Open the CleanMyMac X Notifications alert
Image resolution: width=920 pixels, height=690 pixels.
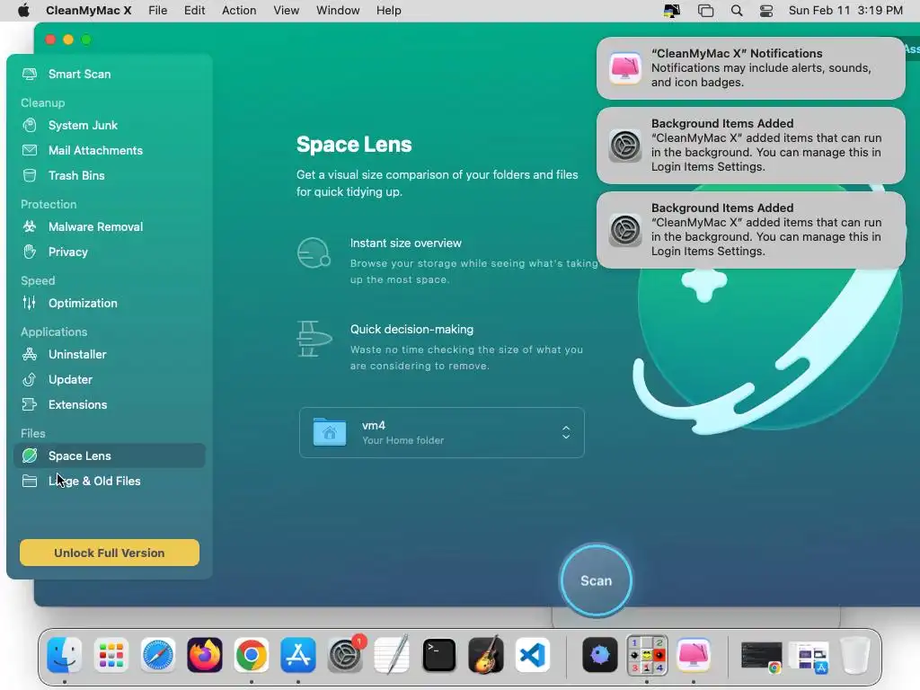point(750,68)
